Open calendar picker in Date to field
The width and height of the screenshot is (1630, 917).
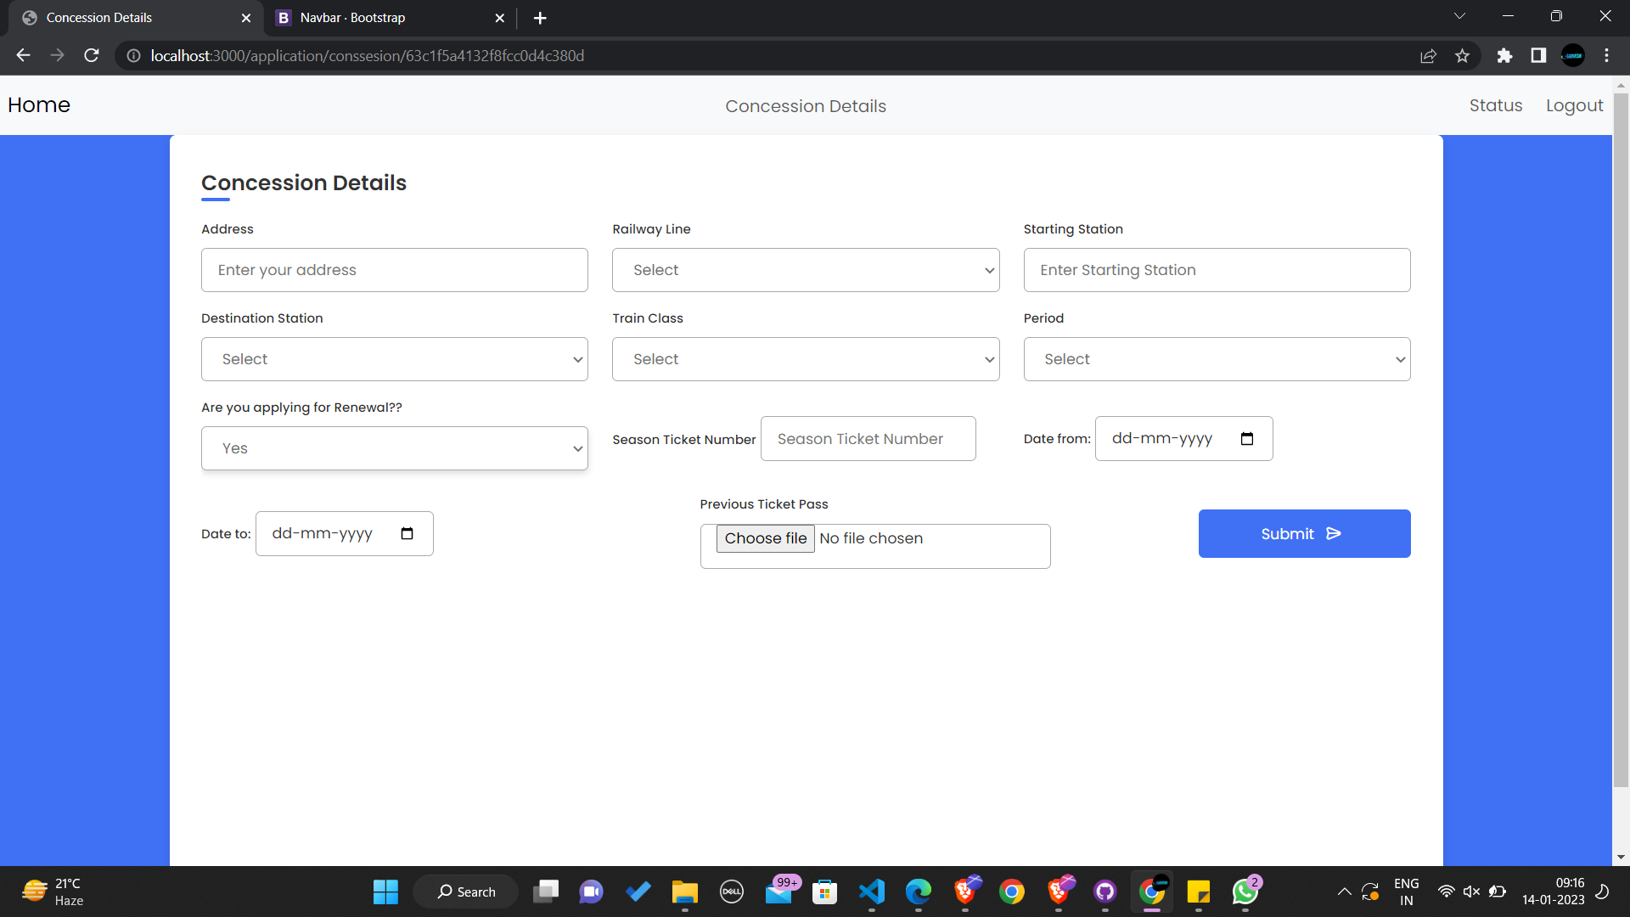[407, 534]
